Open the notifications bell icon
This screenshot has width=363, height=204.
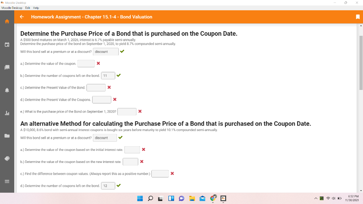click(7, 90)
